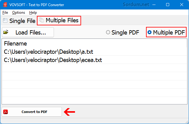Click the red PDF icon on Convert button
189x124 pixels.
[5, 112]
